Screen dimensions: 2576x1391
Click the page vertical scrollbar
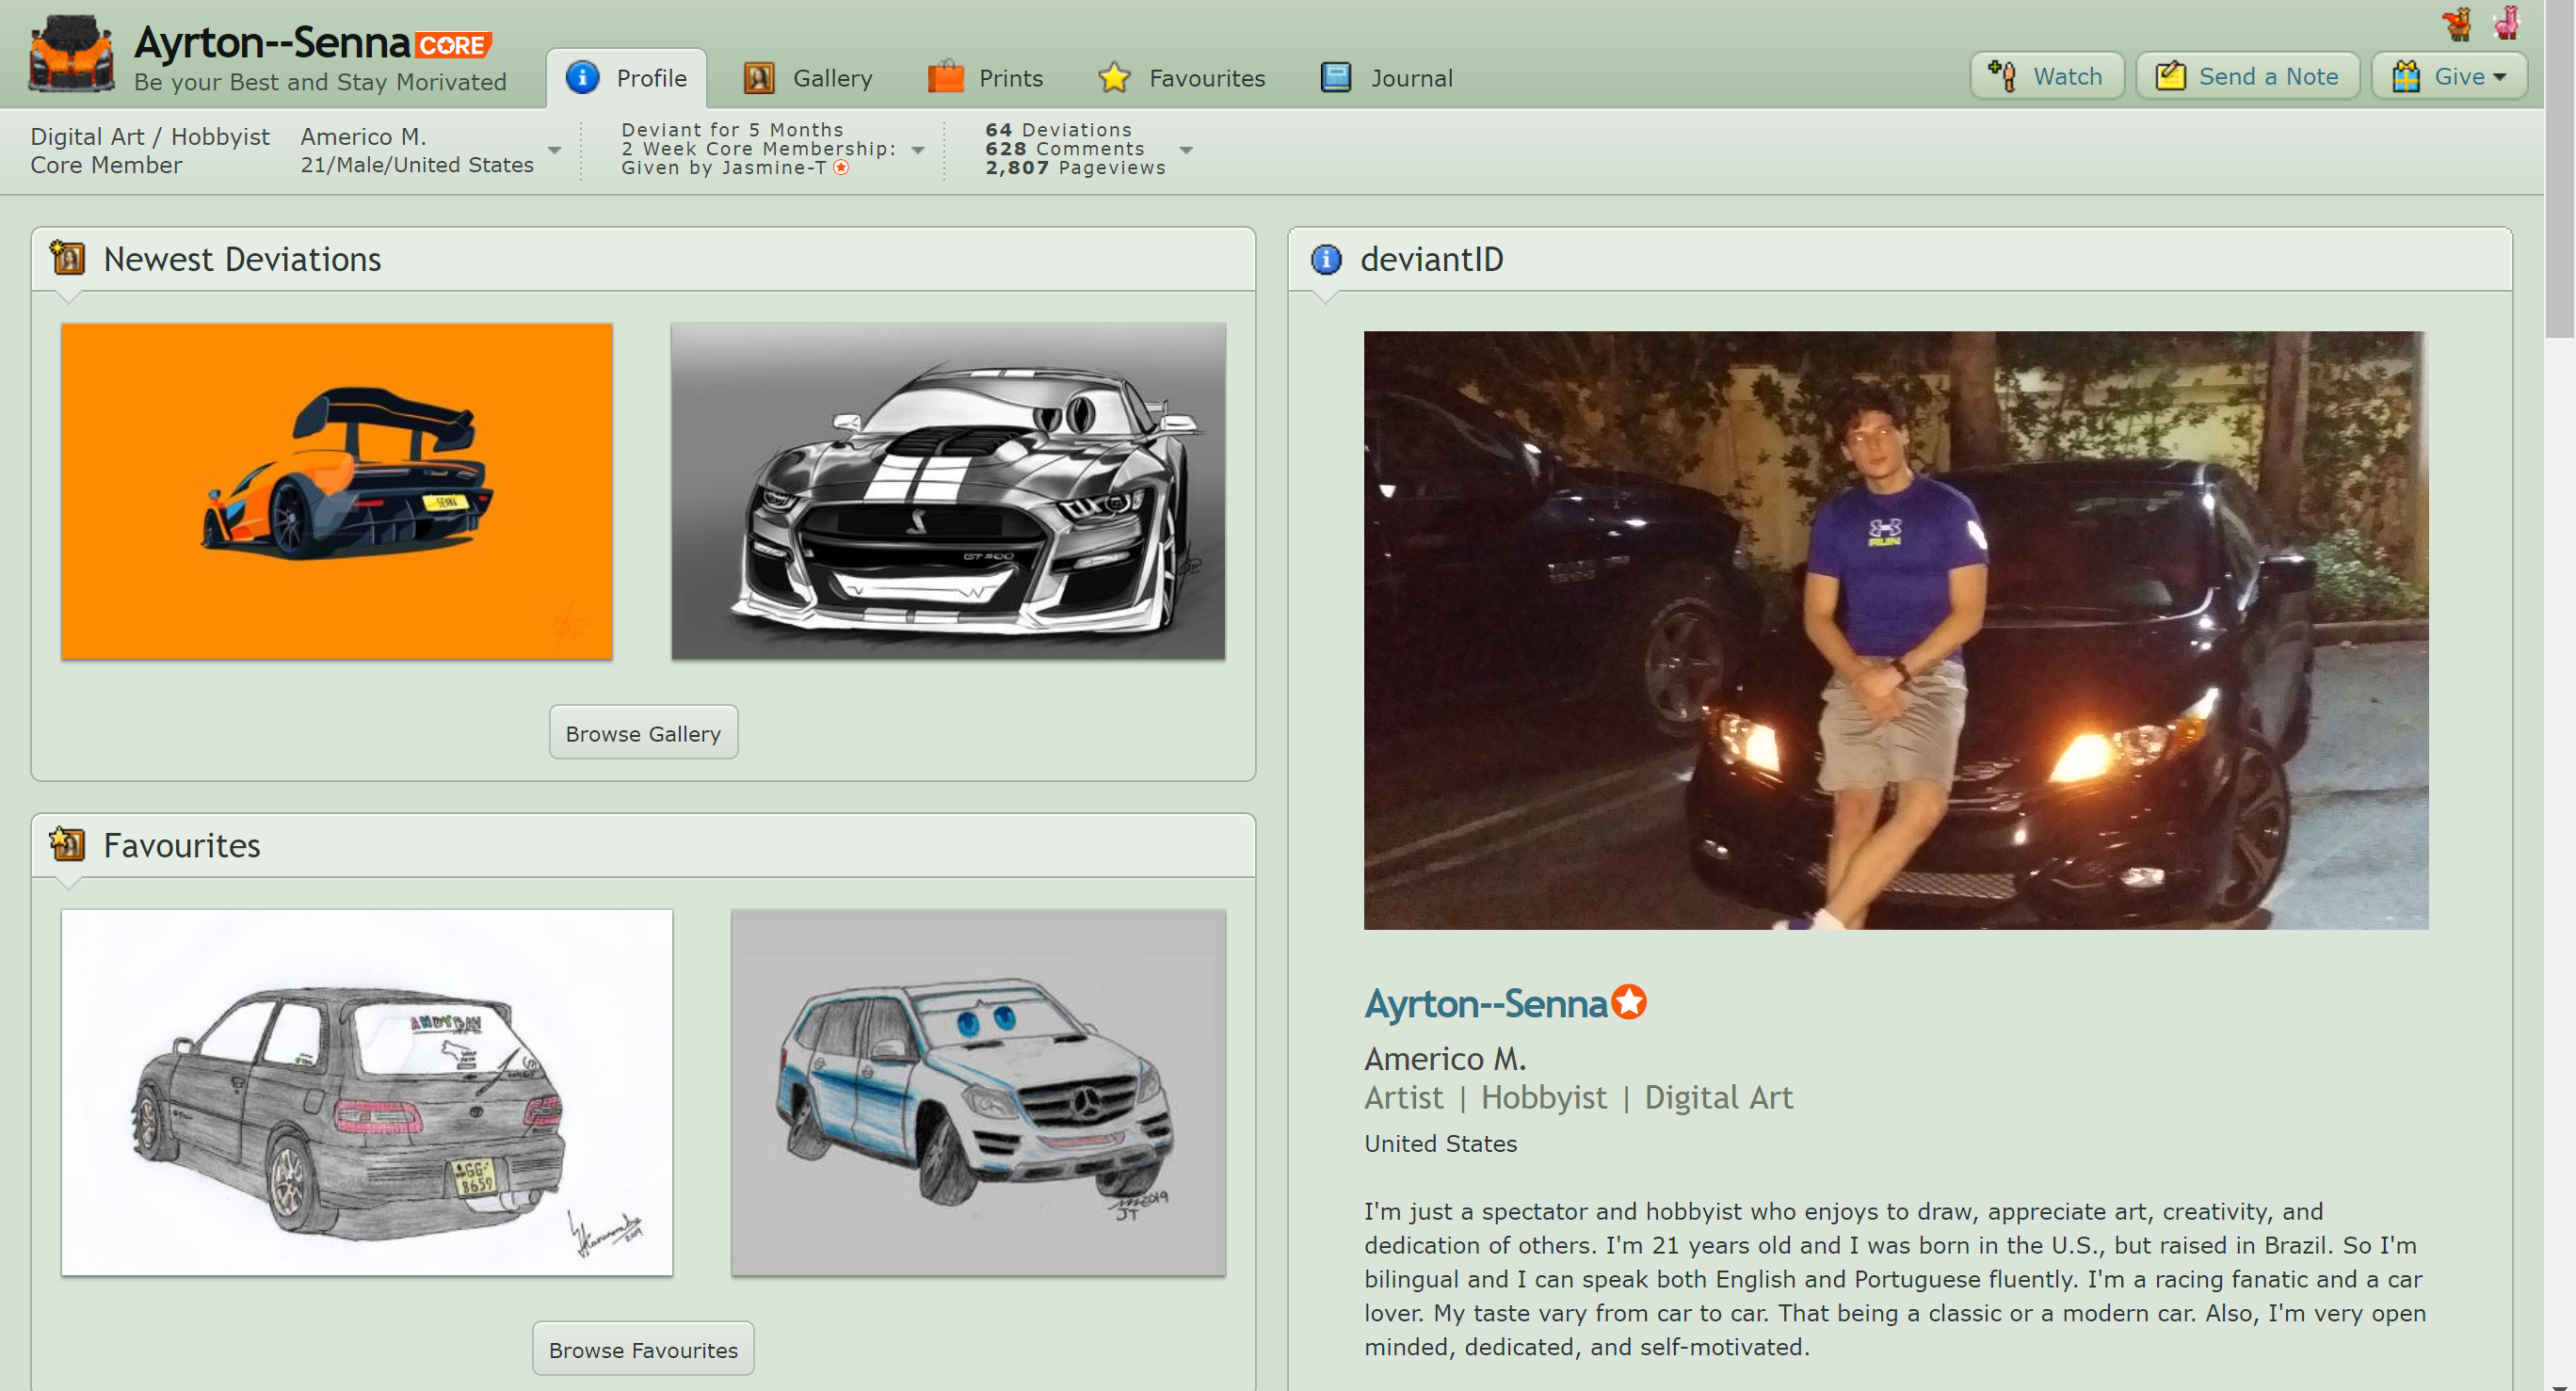click(x=2559, y=170)
